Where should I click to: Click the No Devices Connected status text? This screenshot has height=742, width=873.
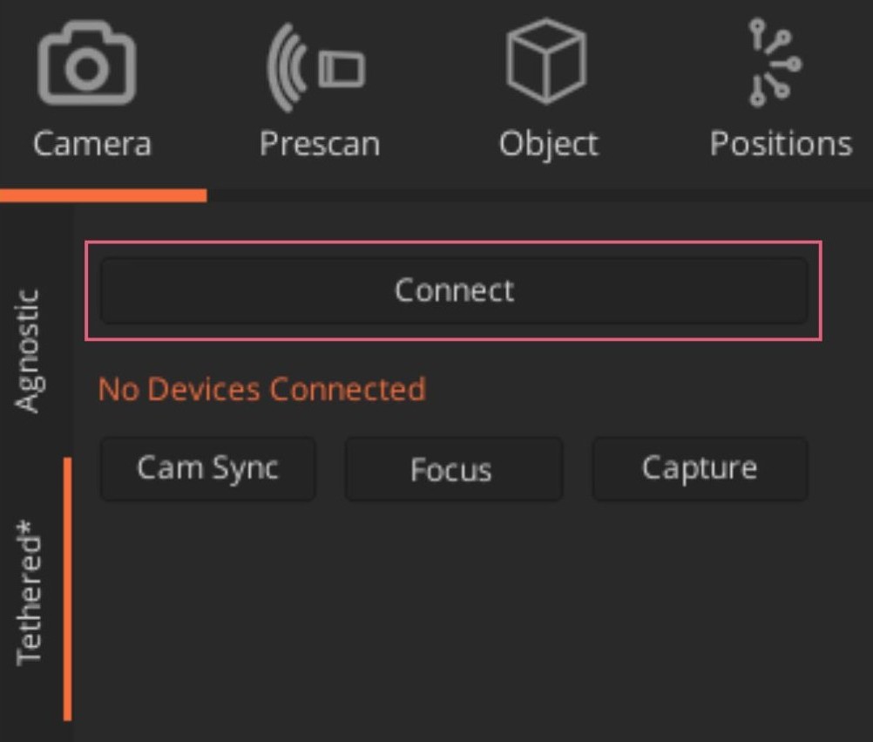(261, 389)
